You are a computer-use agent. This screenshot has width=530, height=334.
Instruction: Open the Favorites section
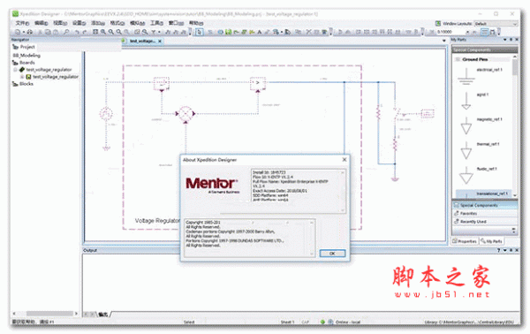click(484, 213)
